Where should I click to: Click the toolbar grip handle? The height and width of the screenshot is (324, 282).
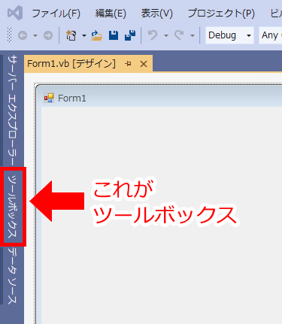[x=10, y=35]
